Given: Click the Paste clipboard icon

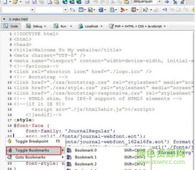Looking at the screenshot, I should pos(126,2).
